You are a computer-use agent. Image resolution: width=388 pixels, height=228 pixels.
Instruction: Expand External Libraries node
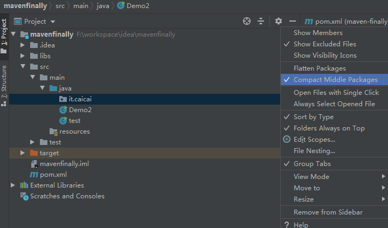[x=13, y=185]
